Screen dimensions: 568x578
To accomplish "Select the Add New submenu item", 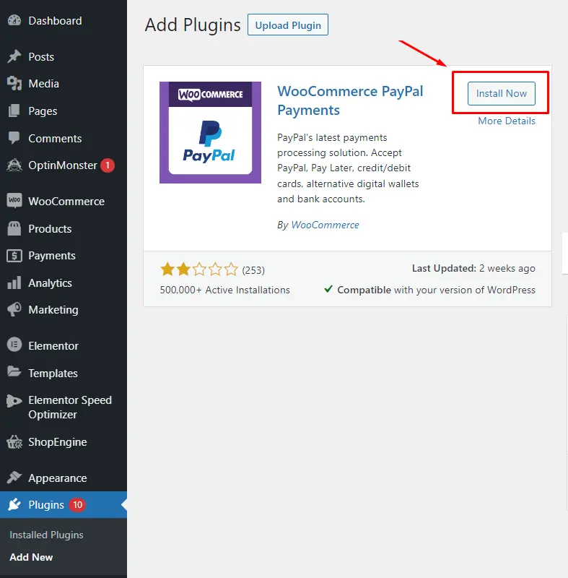I will pos(31,557).
